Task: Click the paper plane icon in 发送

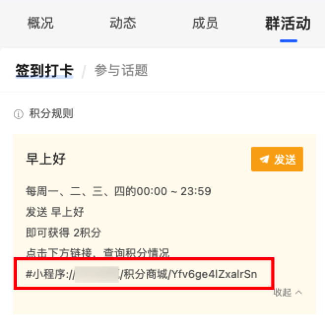Action: tap(264, 159)
